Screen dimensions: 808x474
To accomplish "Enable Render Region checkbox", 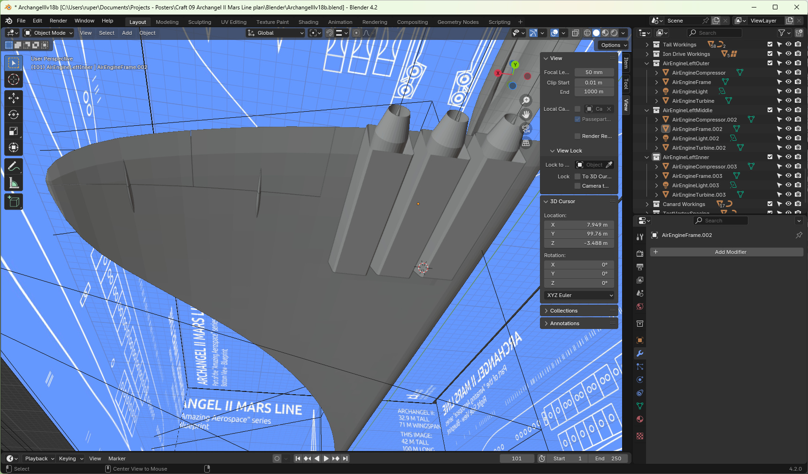I will click(x=577, y=136).
